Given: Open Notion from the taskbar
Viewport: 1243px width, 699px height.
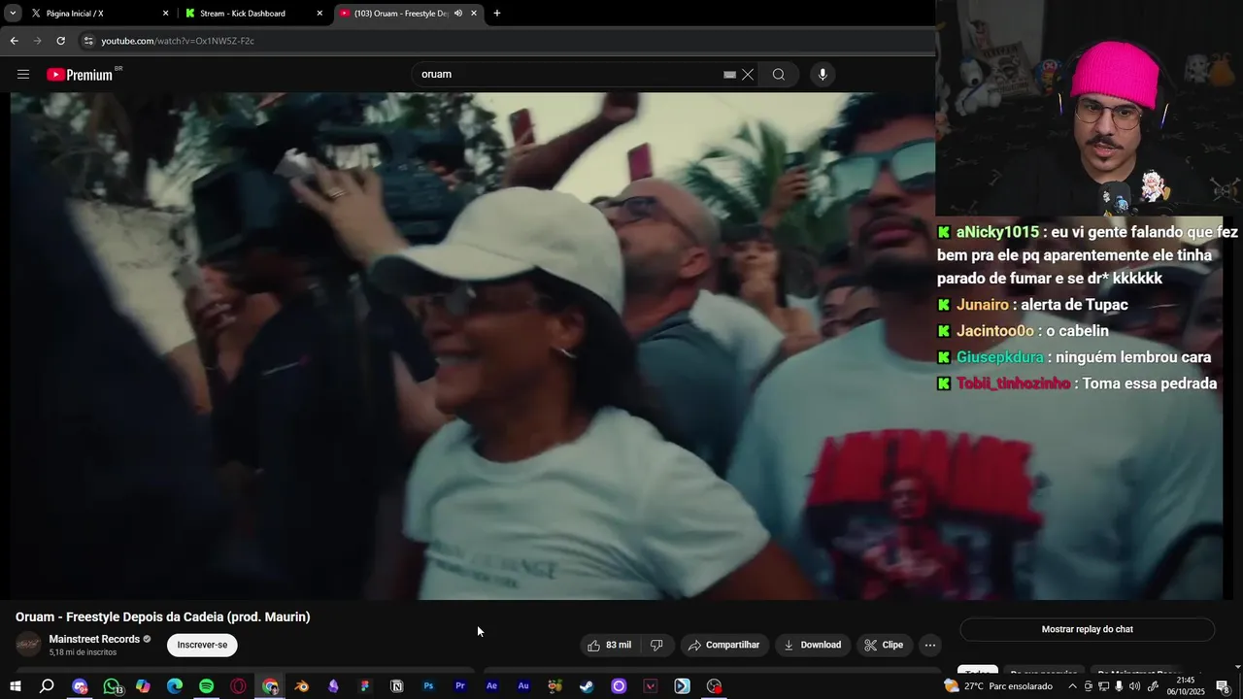Looking at the screenshot, I should tap(397, 686).
